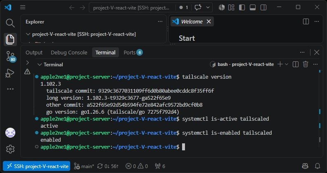327x173 pixels.
Task: Split the terminal
Action: [296, 64]
